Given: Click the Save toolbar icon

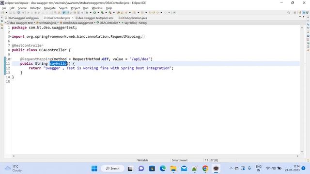Looking at the screenshot, I should pyautogui.click(x=10, y=13).
